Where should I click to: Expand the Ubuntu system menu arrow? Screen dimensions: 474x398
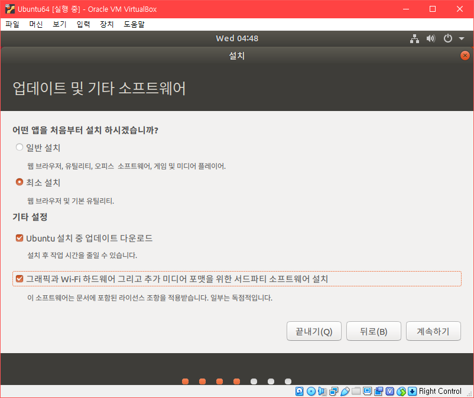point(462,38)
